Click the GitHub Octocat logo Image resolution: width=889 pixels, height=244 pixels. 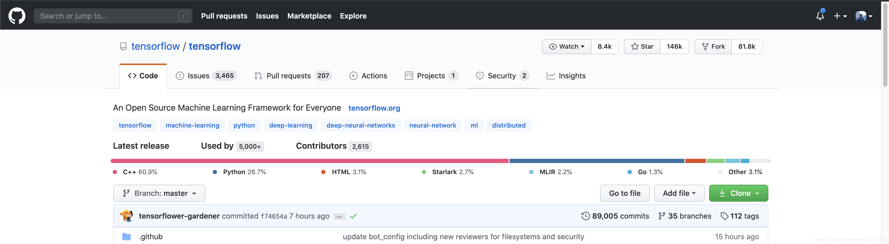tap(17, 16)
